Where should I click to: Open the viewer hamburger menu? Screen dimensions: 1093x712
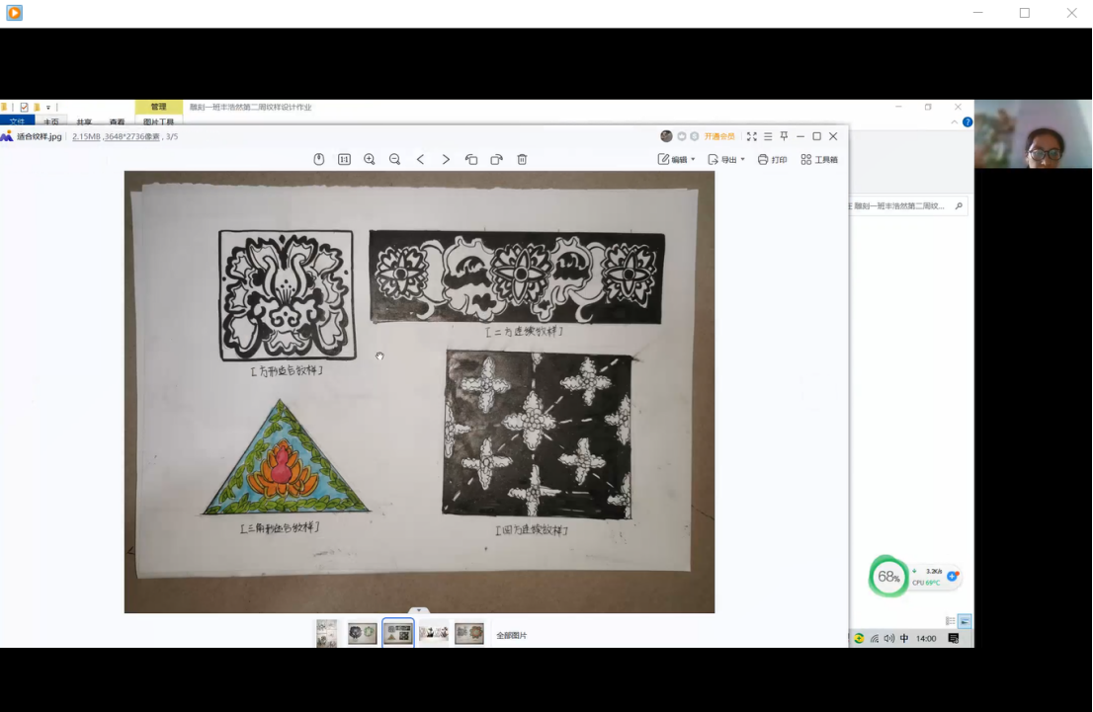768,136
